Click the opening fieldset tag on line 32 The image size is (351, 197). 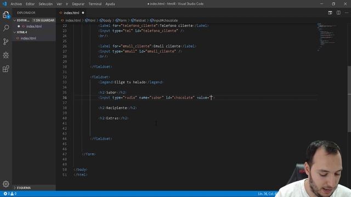tap(100, 77)
